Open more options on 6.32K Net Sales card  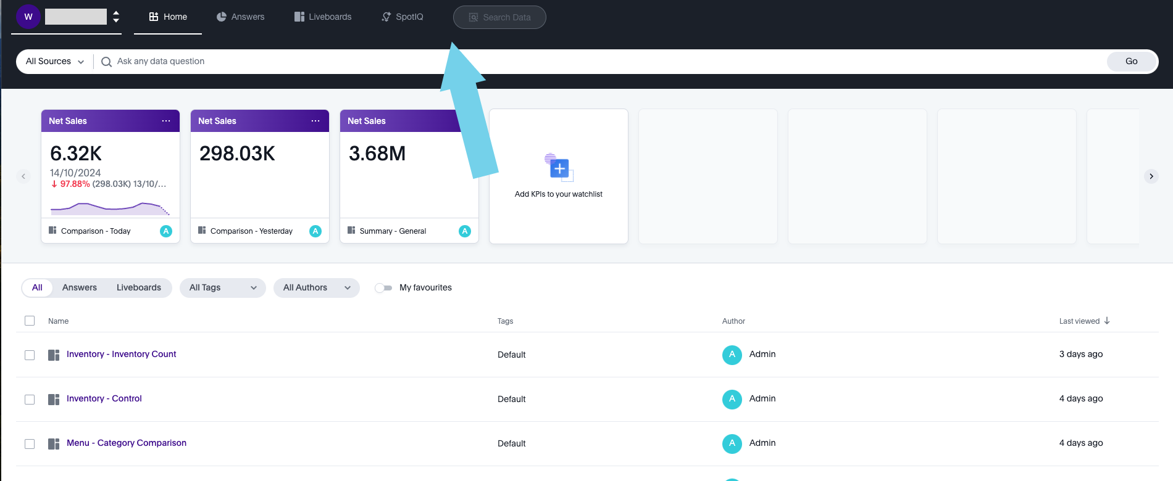click(x=166, y=121)
